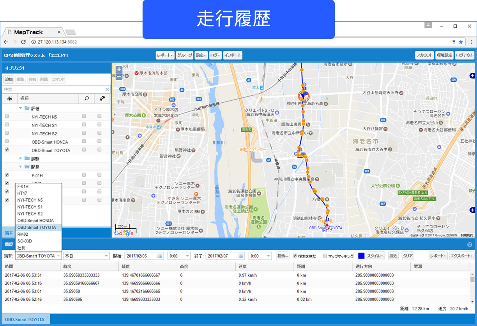Toggle visibility checkbox for NYI-TECH S2

tap(7, 133)
